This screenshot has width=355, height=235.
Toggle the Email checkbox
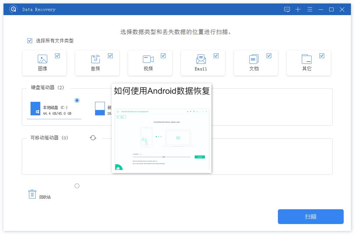coord(216,56)
